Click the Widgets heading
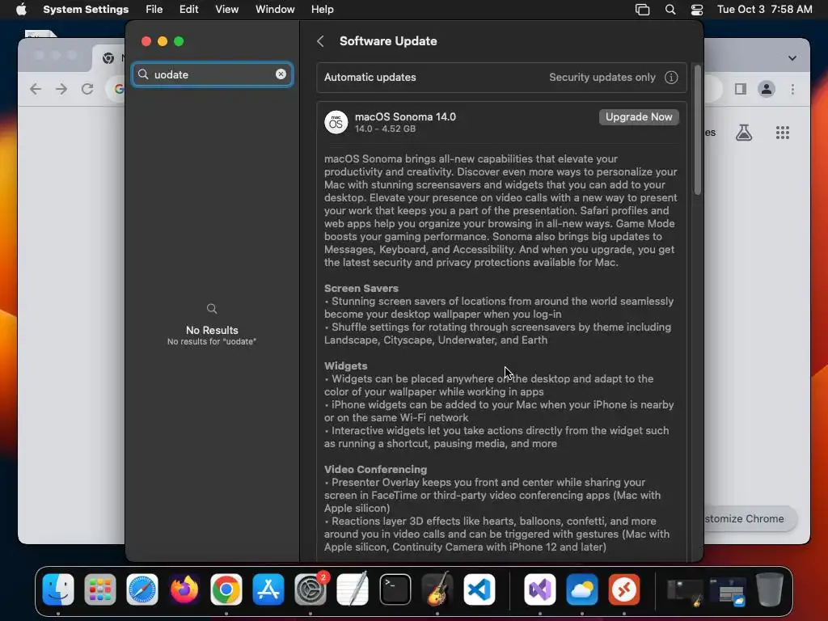This screenshot has height=621, width=828. [x=345, y=366]
